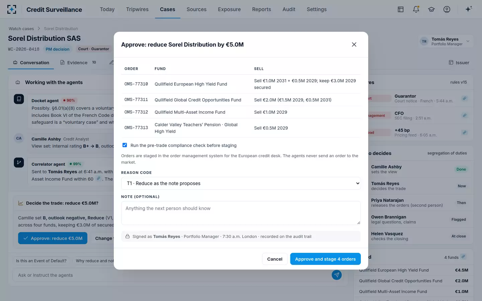Open the Reason code dropdown

click(x=241, y=183)
